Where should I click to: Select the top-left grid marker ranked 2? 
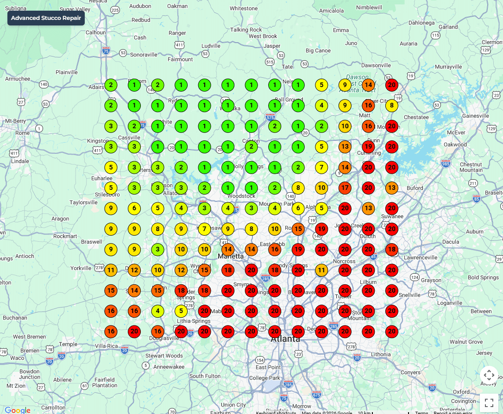111,85
